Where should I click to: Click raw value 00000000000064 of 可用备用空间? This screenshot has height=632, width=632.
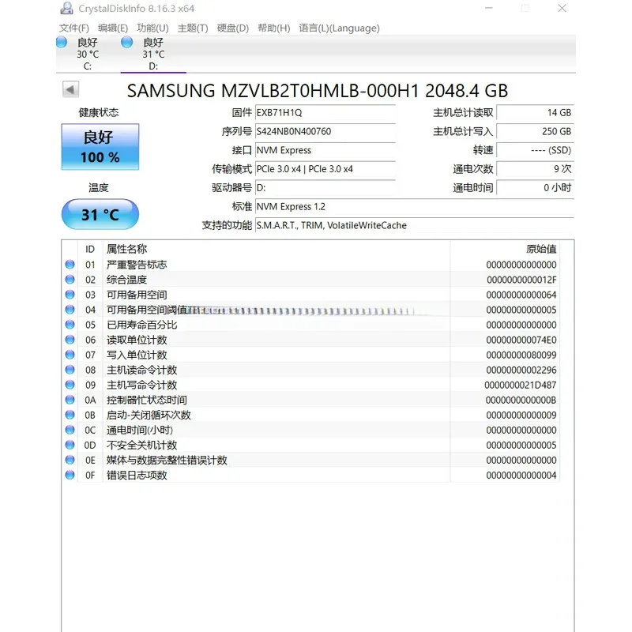(521, 295)
